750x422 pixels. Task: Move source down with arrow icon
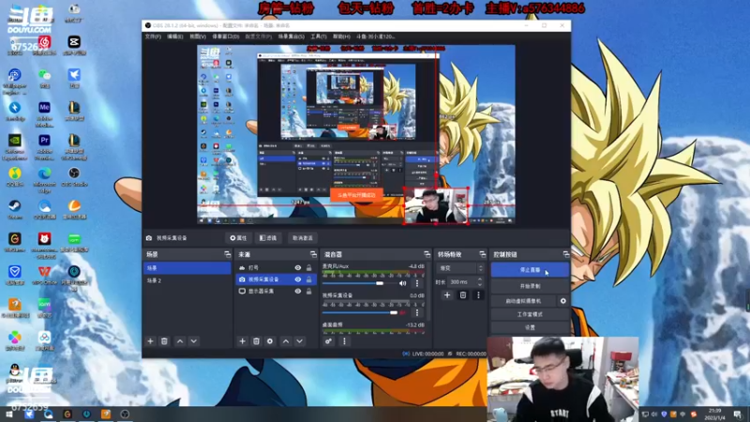point(299,341)
